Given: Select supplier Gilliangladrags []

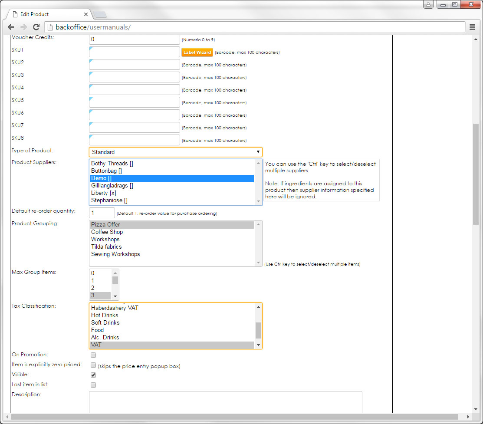Looking at the screenshot, I should point(172,185).
